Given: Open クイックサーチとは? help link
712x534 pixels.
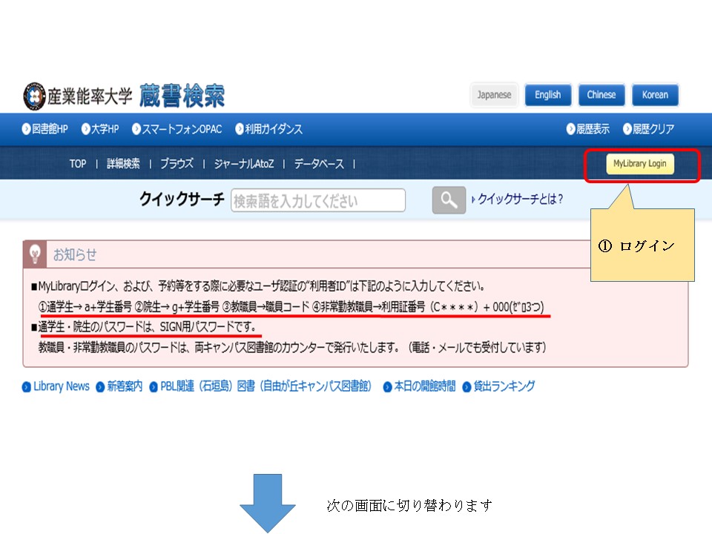Looking at the screenshot, I should point(521,199).
